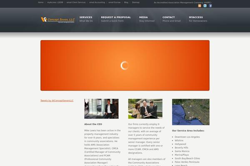
Task: Click email Client Services link
Action: click(76, 2)
